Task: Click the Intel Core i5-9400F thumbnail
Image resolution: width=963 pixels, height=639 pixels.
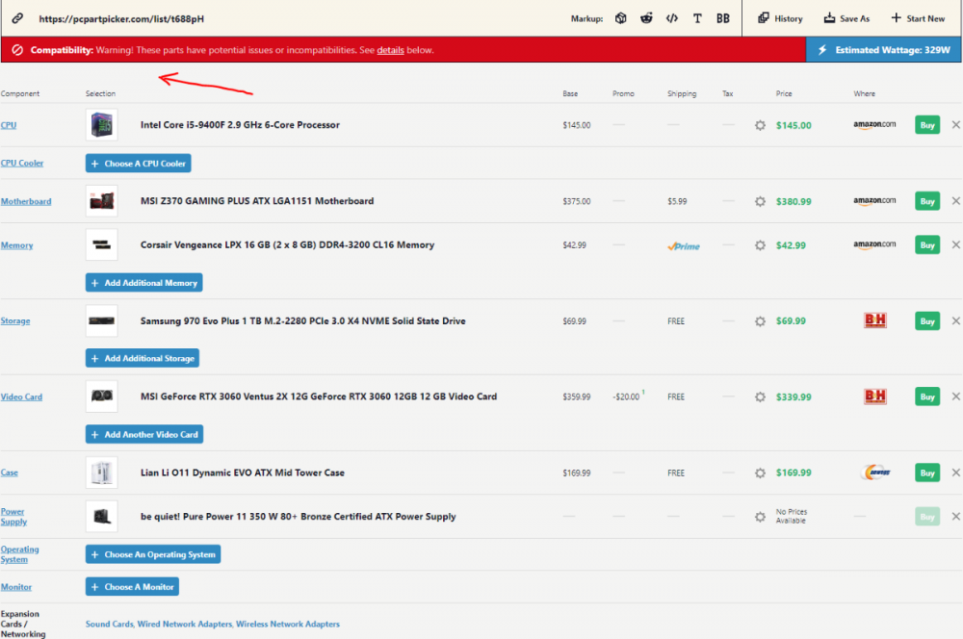Action: tap(101, 125)
